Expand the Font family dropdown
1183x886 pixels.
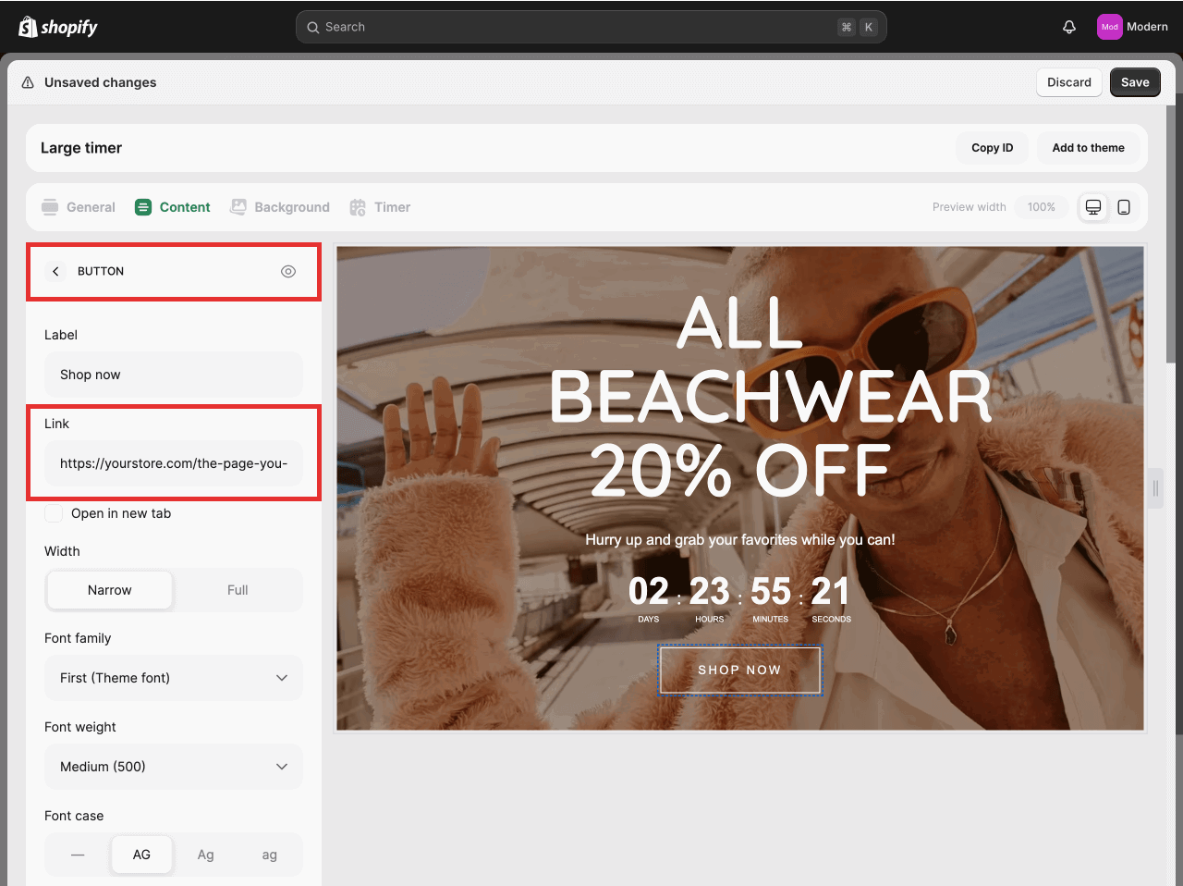click(x=174, y=678)
